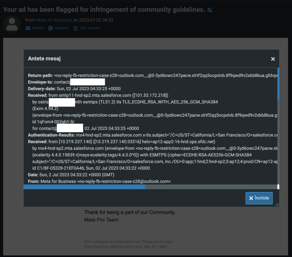Open message in new window icon
The height and width of the screenshot is (257, 292).
click(x=210, y=10)
